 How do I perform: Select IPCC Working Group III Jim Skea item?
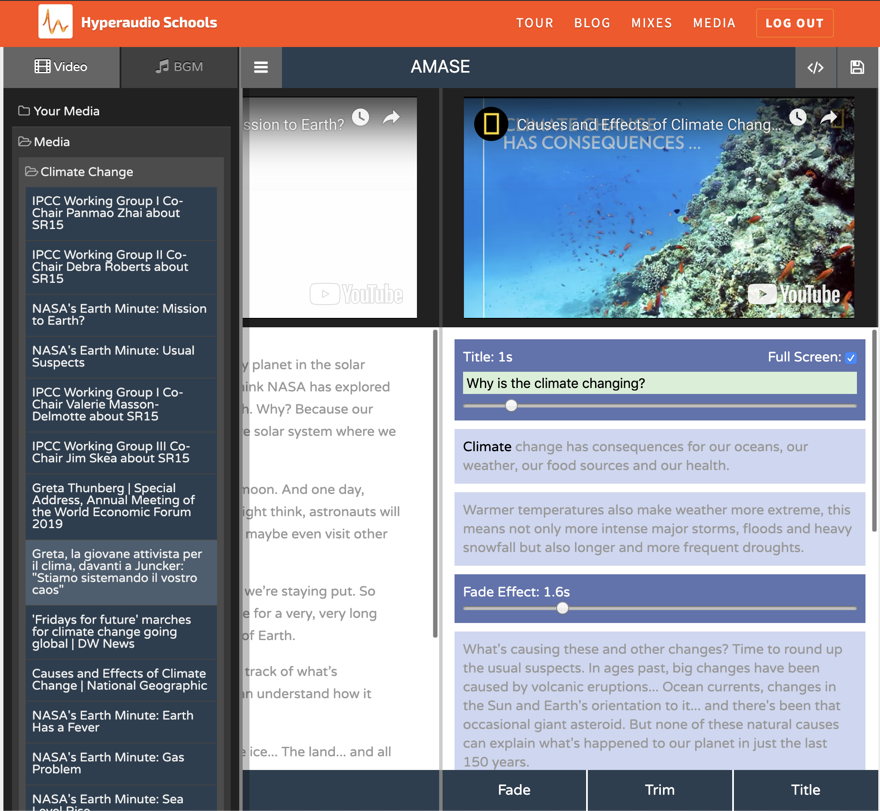point(121,453)
